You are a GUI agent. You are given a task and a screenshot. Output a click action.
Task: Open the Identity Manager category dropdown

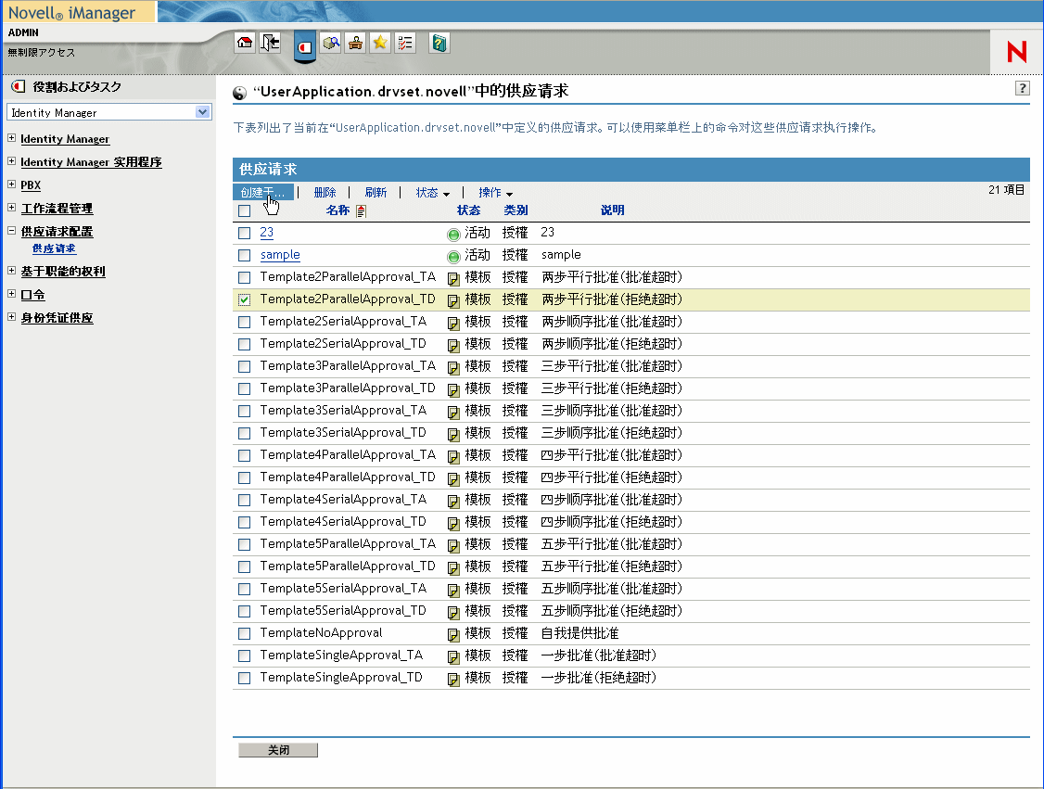click(203, 112)
